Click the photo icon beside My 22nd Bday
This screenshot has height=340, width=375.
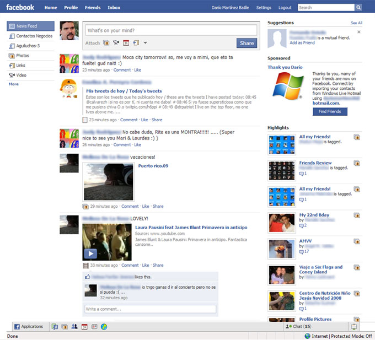pyautogui.click(x=357, y=215)
